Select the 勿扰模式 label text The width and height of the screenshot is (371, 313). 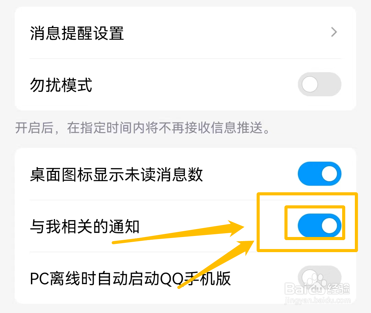(61, 85)
